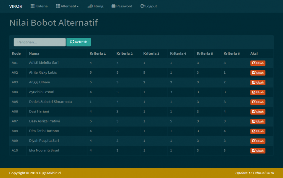283x178 pixels.
Task: Click the Refresh circular arrows icon
Action: tap(72, 42)
